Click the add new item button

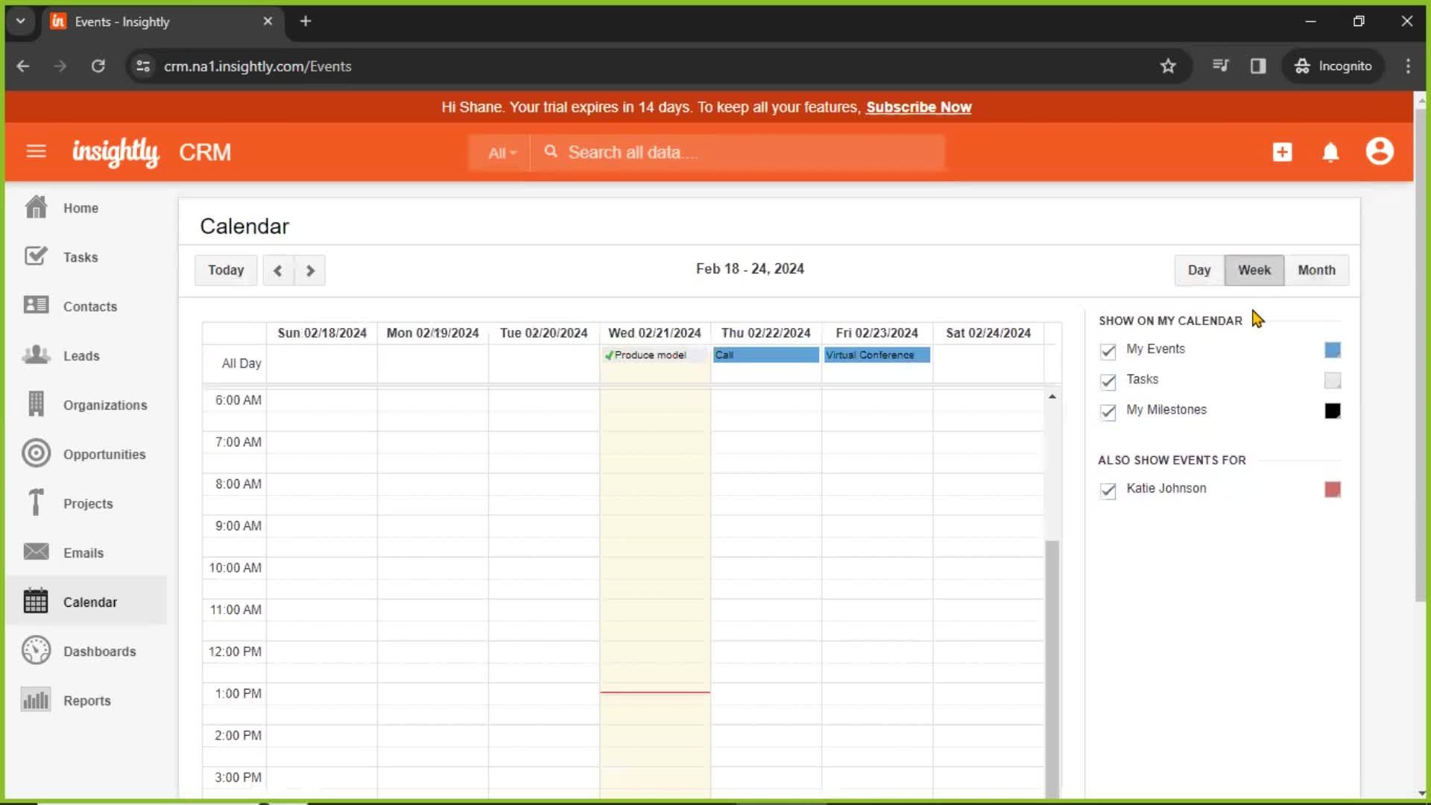[x=1283, y=152]
